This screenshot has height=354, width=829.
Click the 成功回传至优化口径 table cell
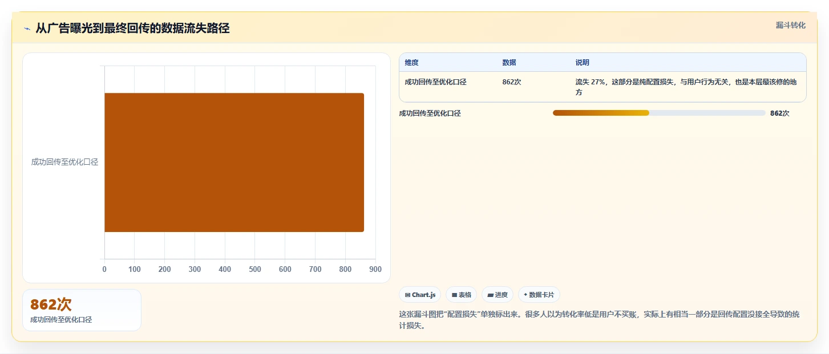tap(436, 82)
